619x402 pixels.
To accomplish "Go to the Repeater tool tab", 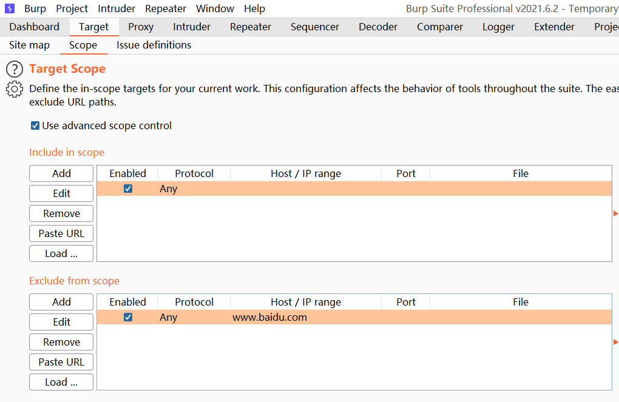I will click(x=251, y=27).
